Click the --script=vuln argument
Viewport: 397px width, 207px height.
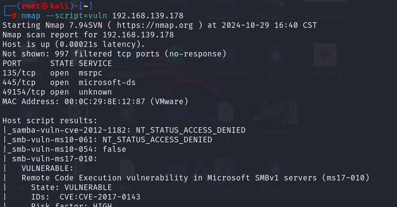pyautogui.click(x=77, y=16)
